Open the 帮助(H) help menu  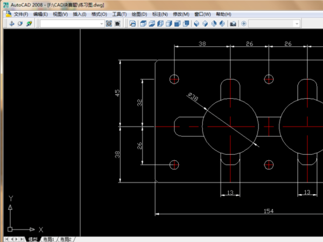click(223, 14)
